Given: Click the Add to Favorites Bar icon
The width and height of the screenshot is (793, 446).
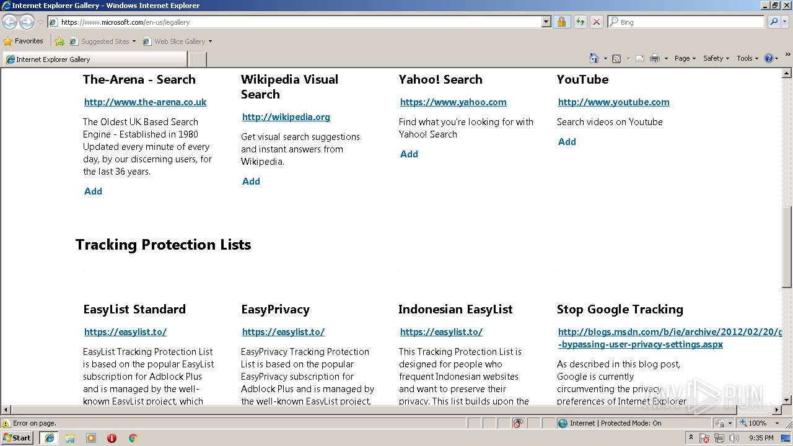Looking at the screenshot, I should click(59, 42).
